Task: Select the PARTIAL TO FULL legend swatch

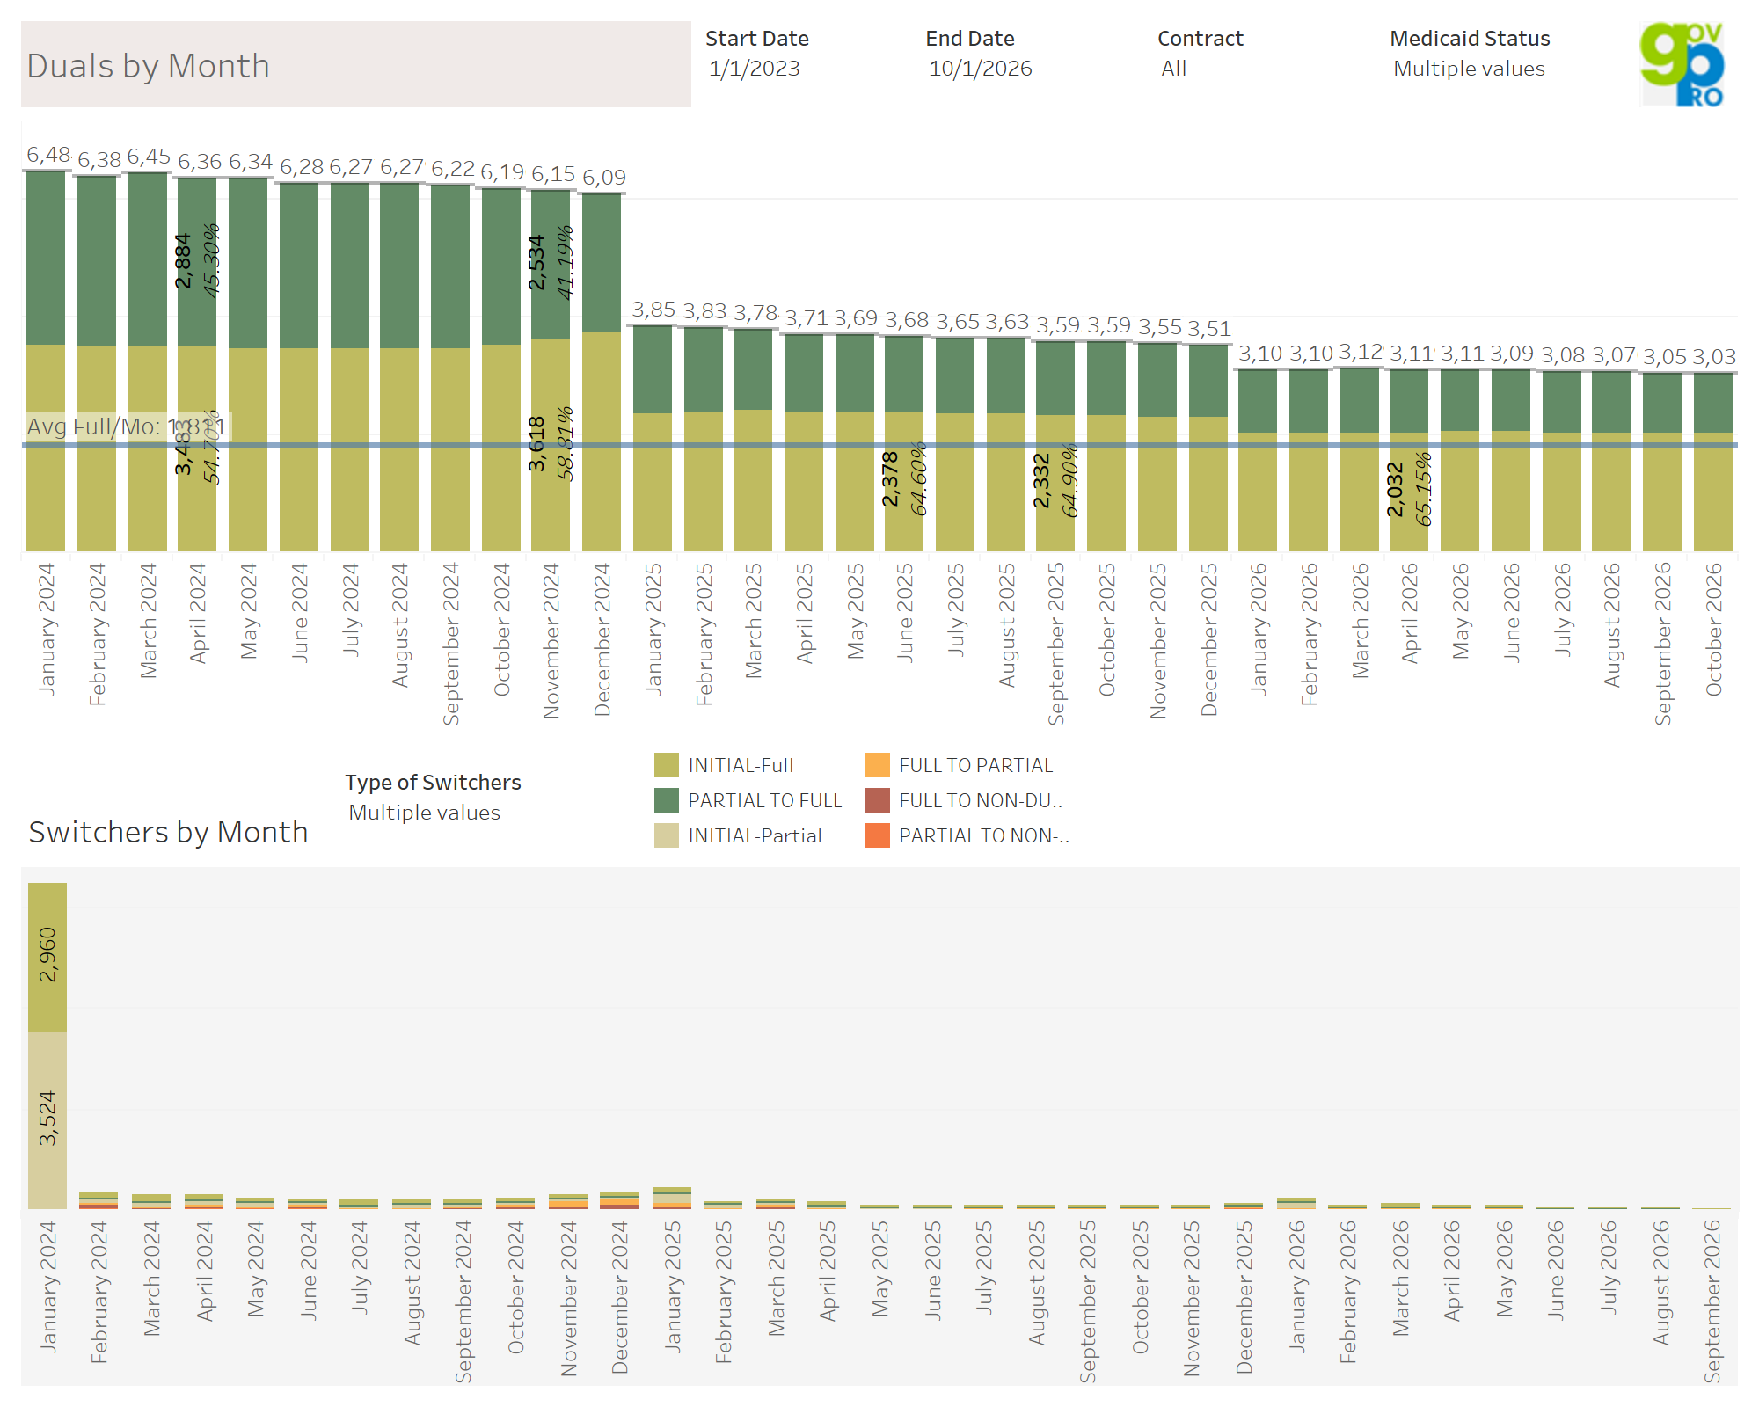Action: pos(667,800)
